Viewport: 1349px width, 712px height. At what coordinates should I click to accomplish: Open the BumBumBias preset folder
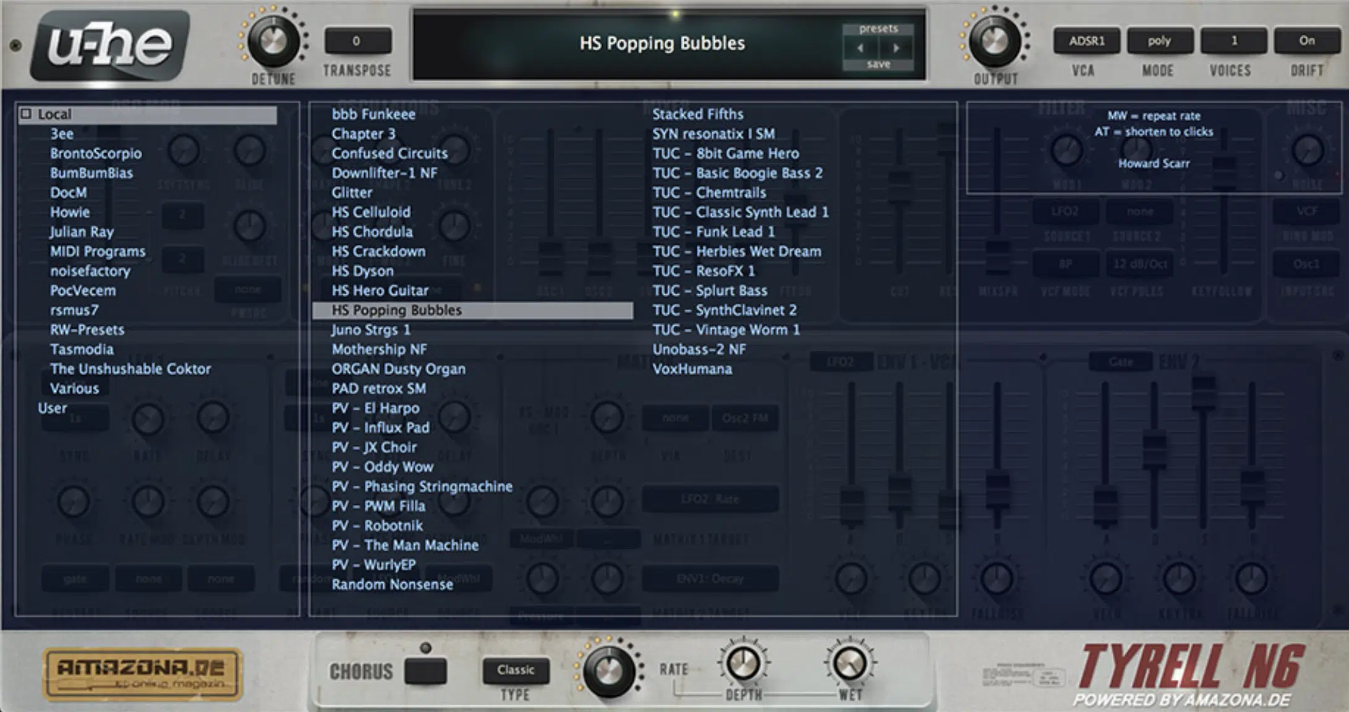[x=91, y=173]
